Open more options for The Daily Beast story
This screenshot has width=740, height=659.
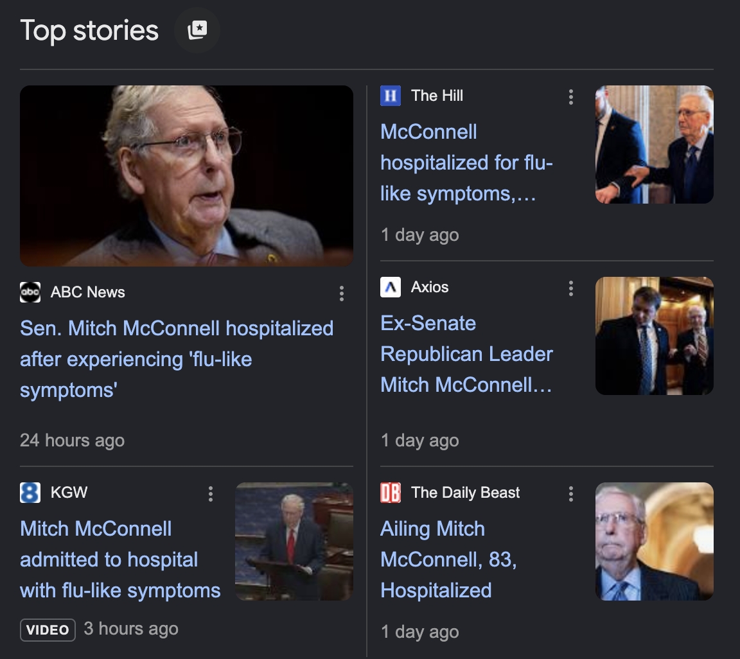coord(570,494)
